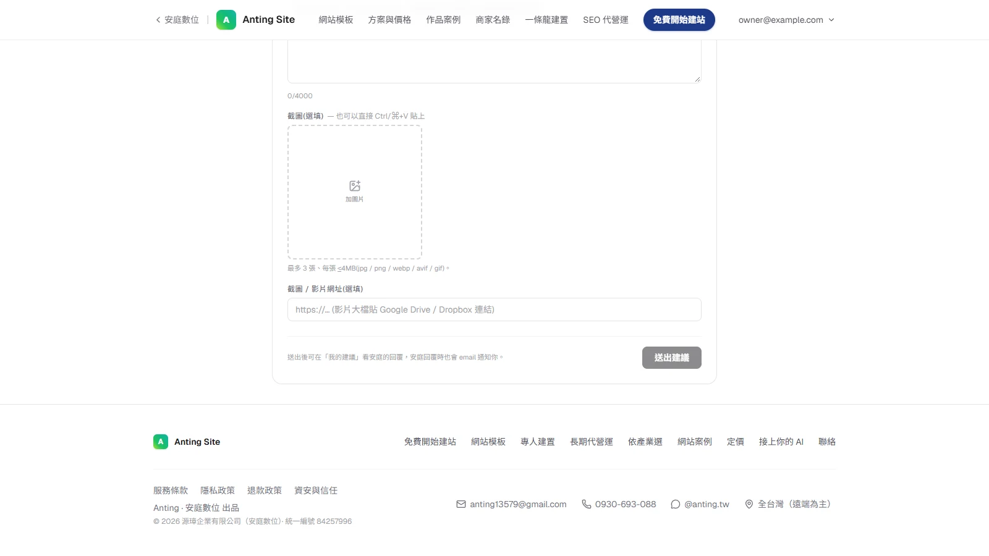Screen dimensions: 989x556
Task: Open the 網站模板 menu in top navigation
Action: (336, 20)
